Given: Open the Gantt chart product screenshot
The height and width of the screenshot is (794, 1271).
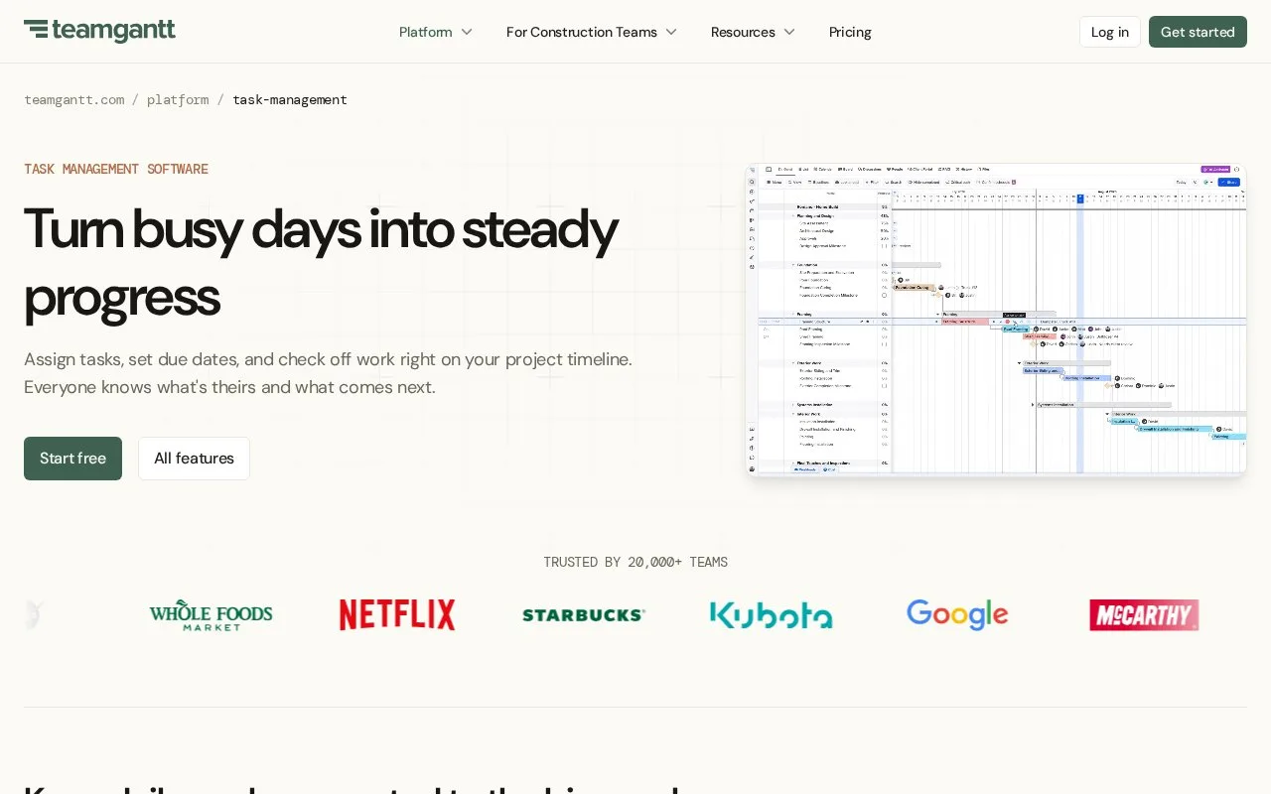Looking at the screenshot, I should coord(996,320).
